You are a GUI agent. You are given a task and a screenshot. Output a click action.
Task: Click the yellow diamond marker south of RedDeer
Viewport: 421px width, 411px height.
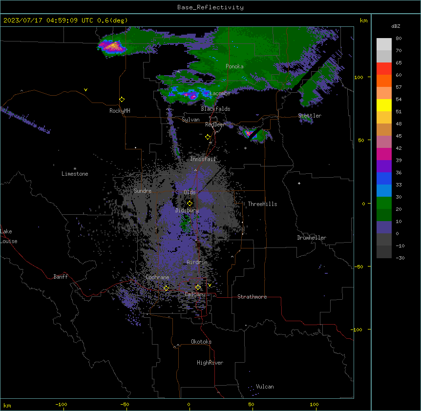(208, 137)
